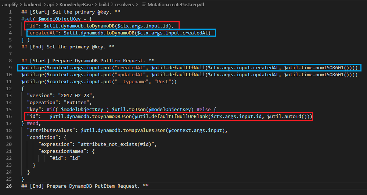This screenshot has height=195, width=367.
Task: Click '$ctx.args.input.updatedAt' on line 10
Action: pos(243,75)
